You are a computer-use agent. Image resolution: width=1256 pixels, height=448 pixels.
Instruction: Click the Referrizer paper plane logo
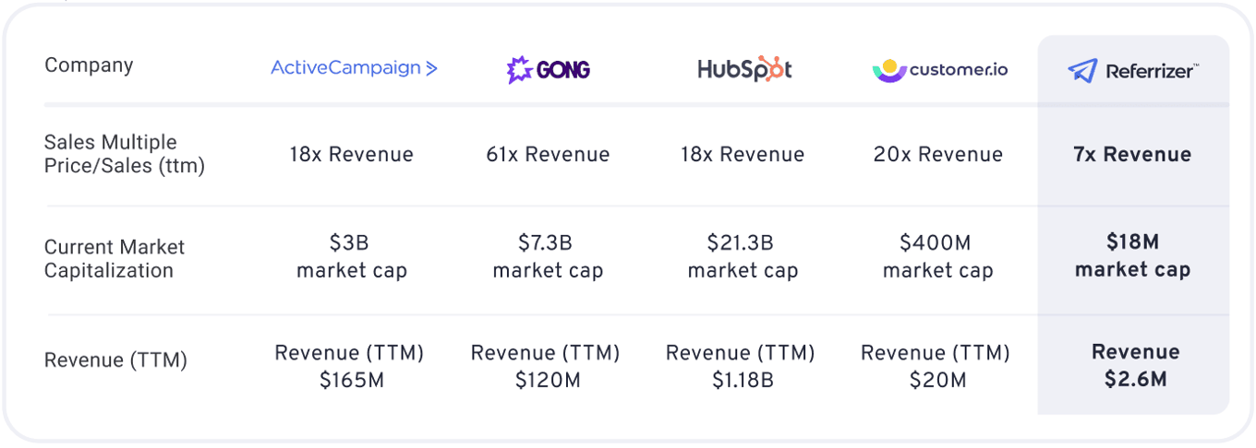click(x=1082, y=71)
